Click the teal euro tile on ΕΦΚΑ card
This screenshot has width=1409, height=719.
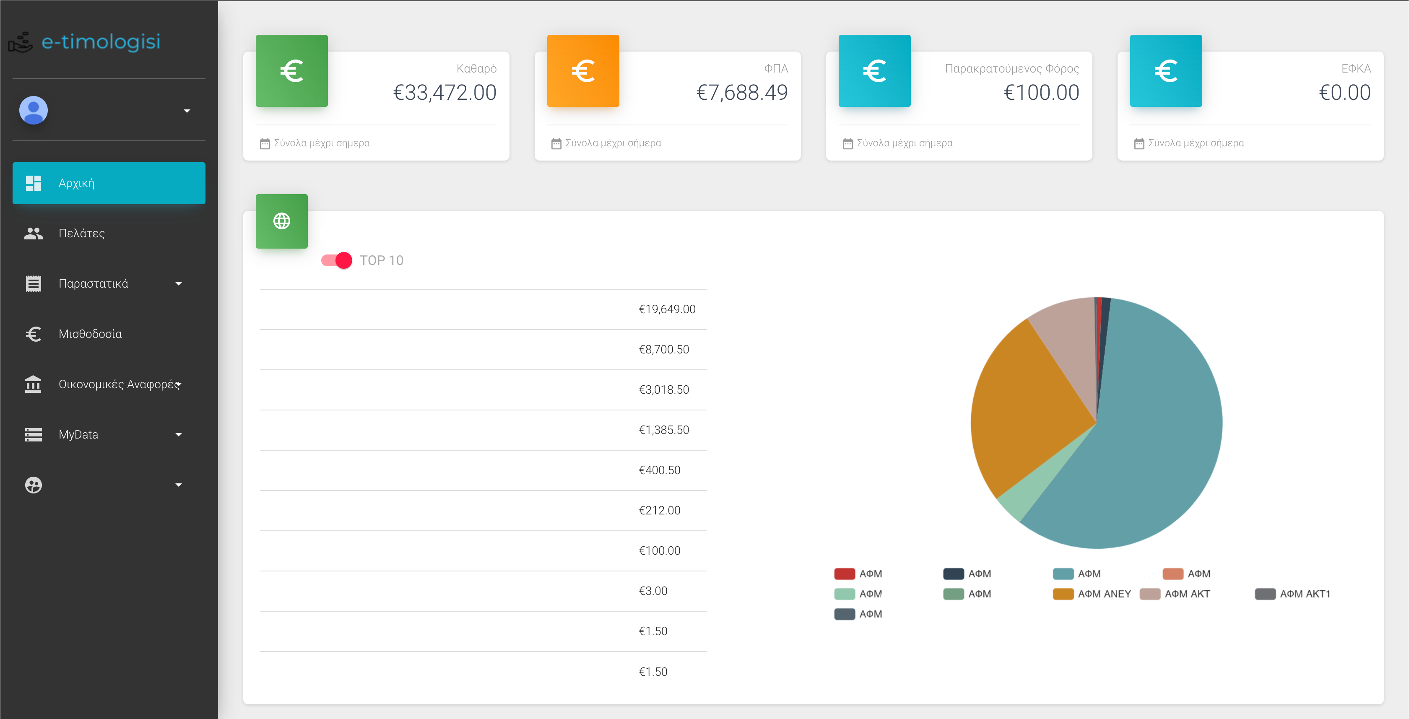click(1166, 70)
